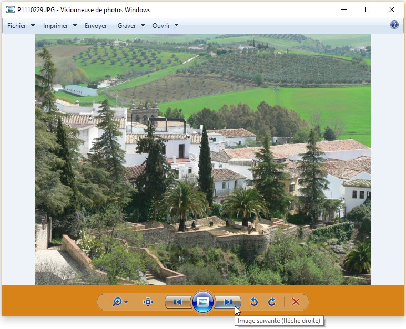Open help with the blue question mark
406x329 pixels.
coord(394,25)
